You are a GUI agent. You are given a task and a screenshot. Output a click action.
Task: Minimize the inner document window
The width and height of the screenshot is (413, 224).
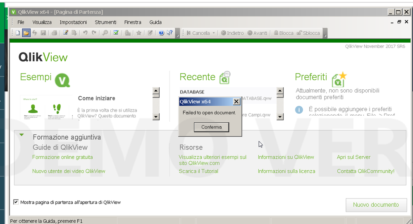click(x=392, y=22)
